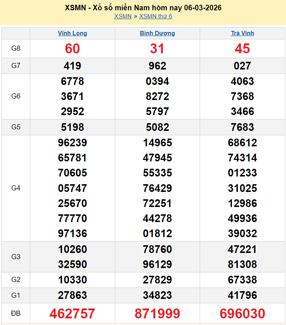
Task: Click Bình Dương special prize 871999
Action: (x=157, y=314)
